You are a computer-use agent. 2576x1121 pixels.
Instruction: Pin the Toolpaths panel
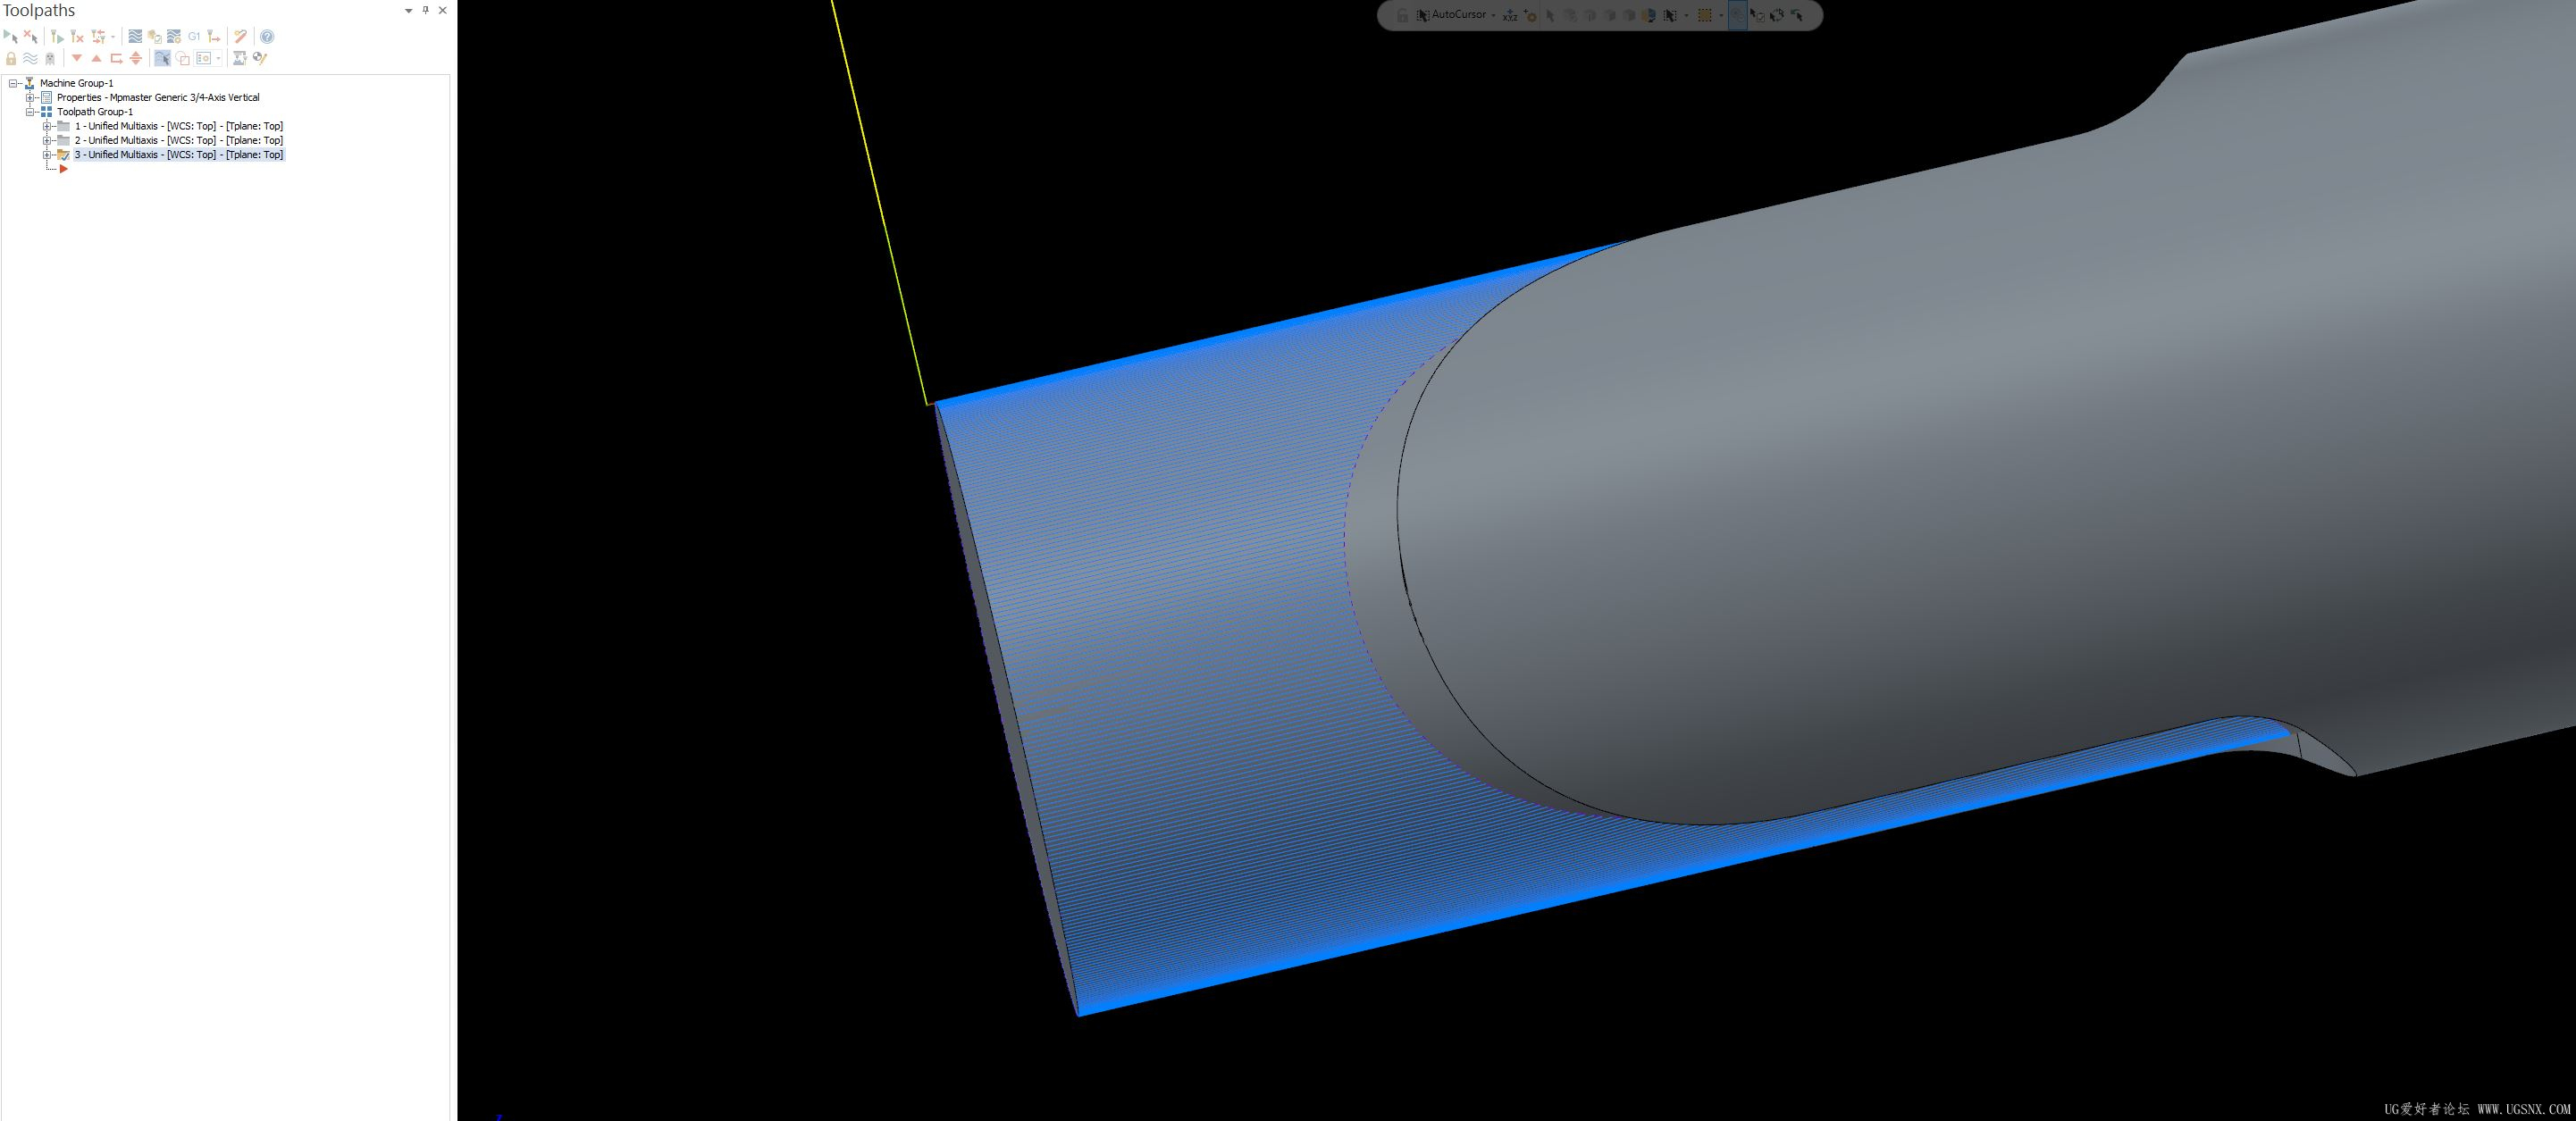pos(426,10)
